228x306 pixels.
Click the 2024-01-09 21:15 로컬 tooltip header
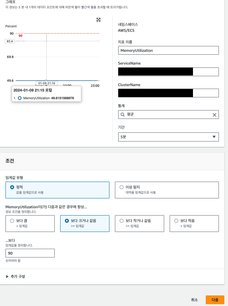coord(32,90)
